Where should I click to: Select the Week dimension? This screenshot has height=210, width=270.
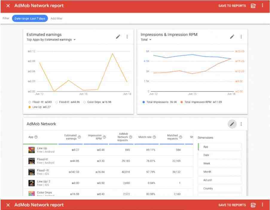tap(220, 163)
